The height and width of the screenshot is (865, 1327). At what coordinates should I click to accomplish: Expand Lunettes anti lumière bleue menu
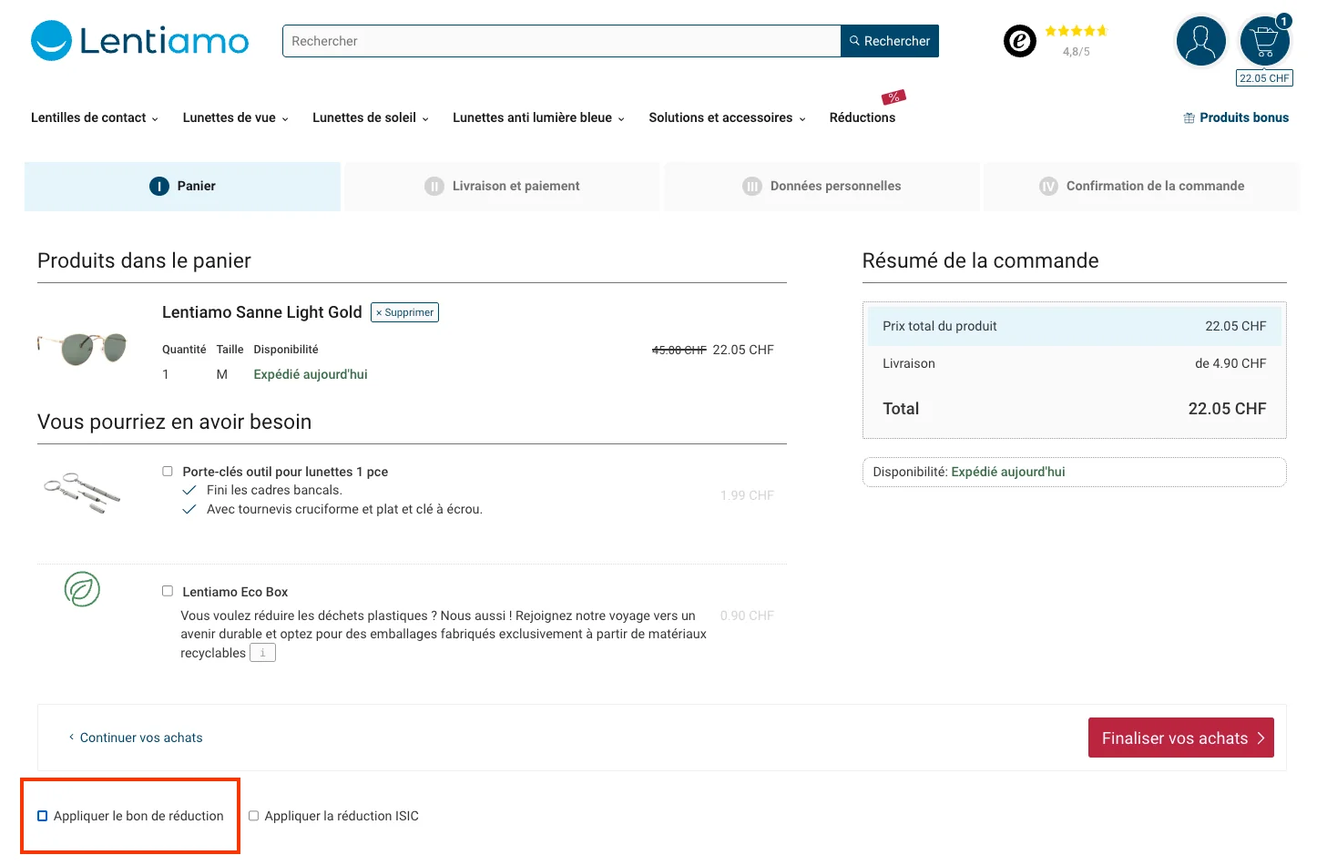point(539,117)
